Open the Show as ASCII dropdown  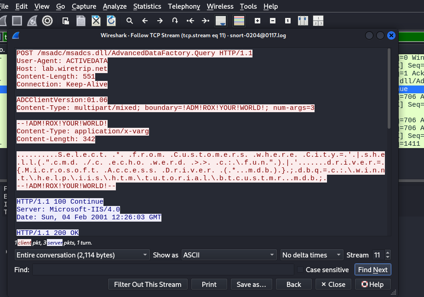pos(229,255)
